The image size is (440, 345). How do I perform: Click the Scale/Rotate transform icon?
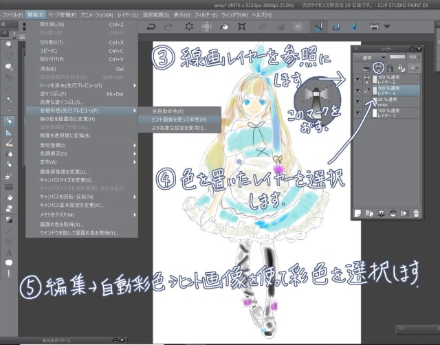(x=241, y=27)
